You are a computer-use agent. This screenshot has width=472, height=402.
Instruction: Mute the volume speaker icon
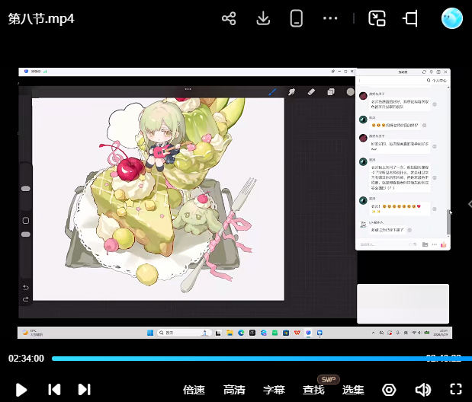point(422,390)
